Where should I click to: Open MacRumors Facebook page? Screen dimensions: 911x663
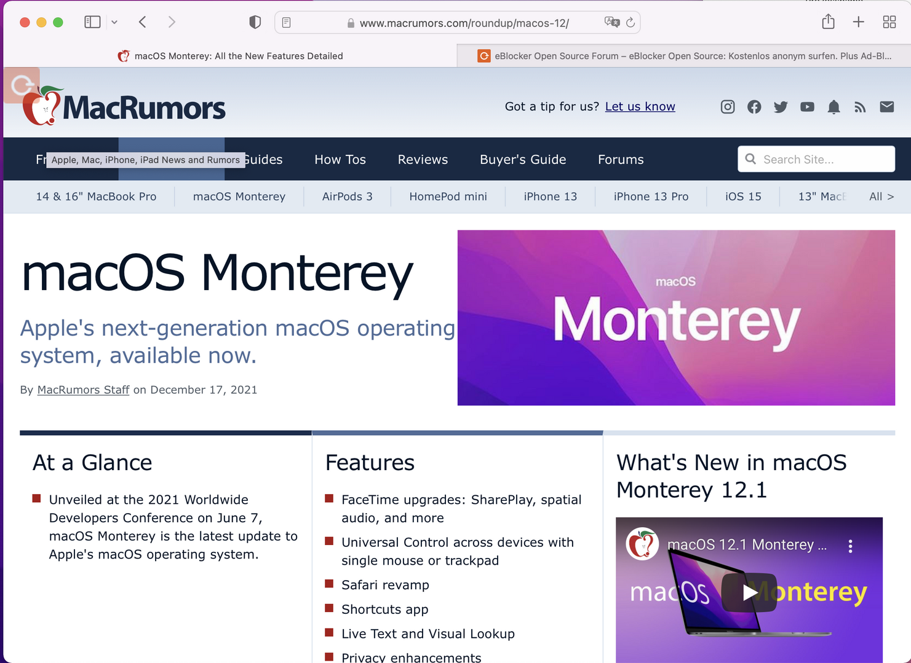tap(754, 107)
